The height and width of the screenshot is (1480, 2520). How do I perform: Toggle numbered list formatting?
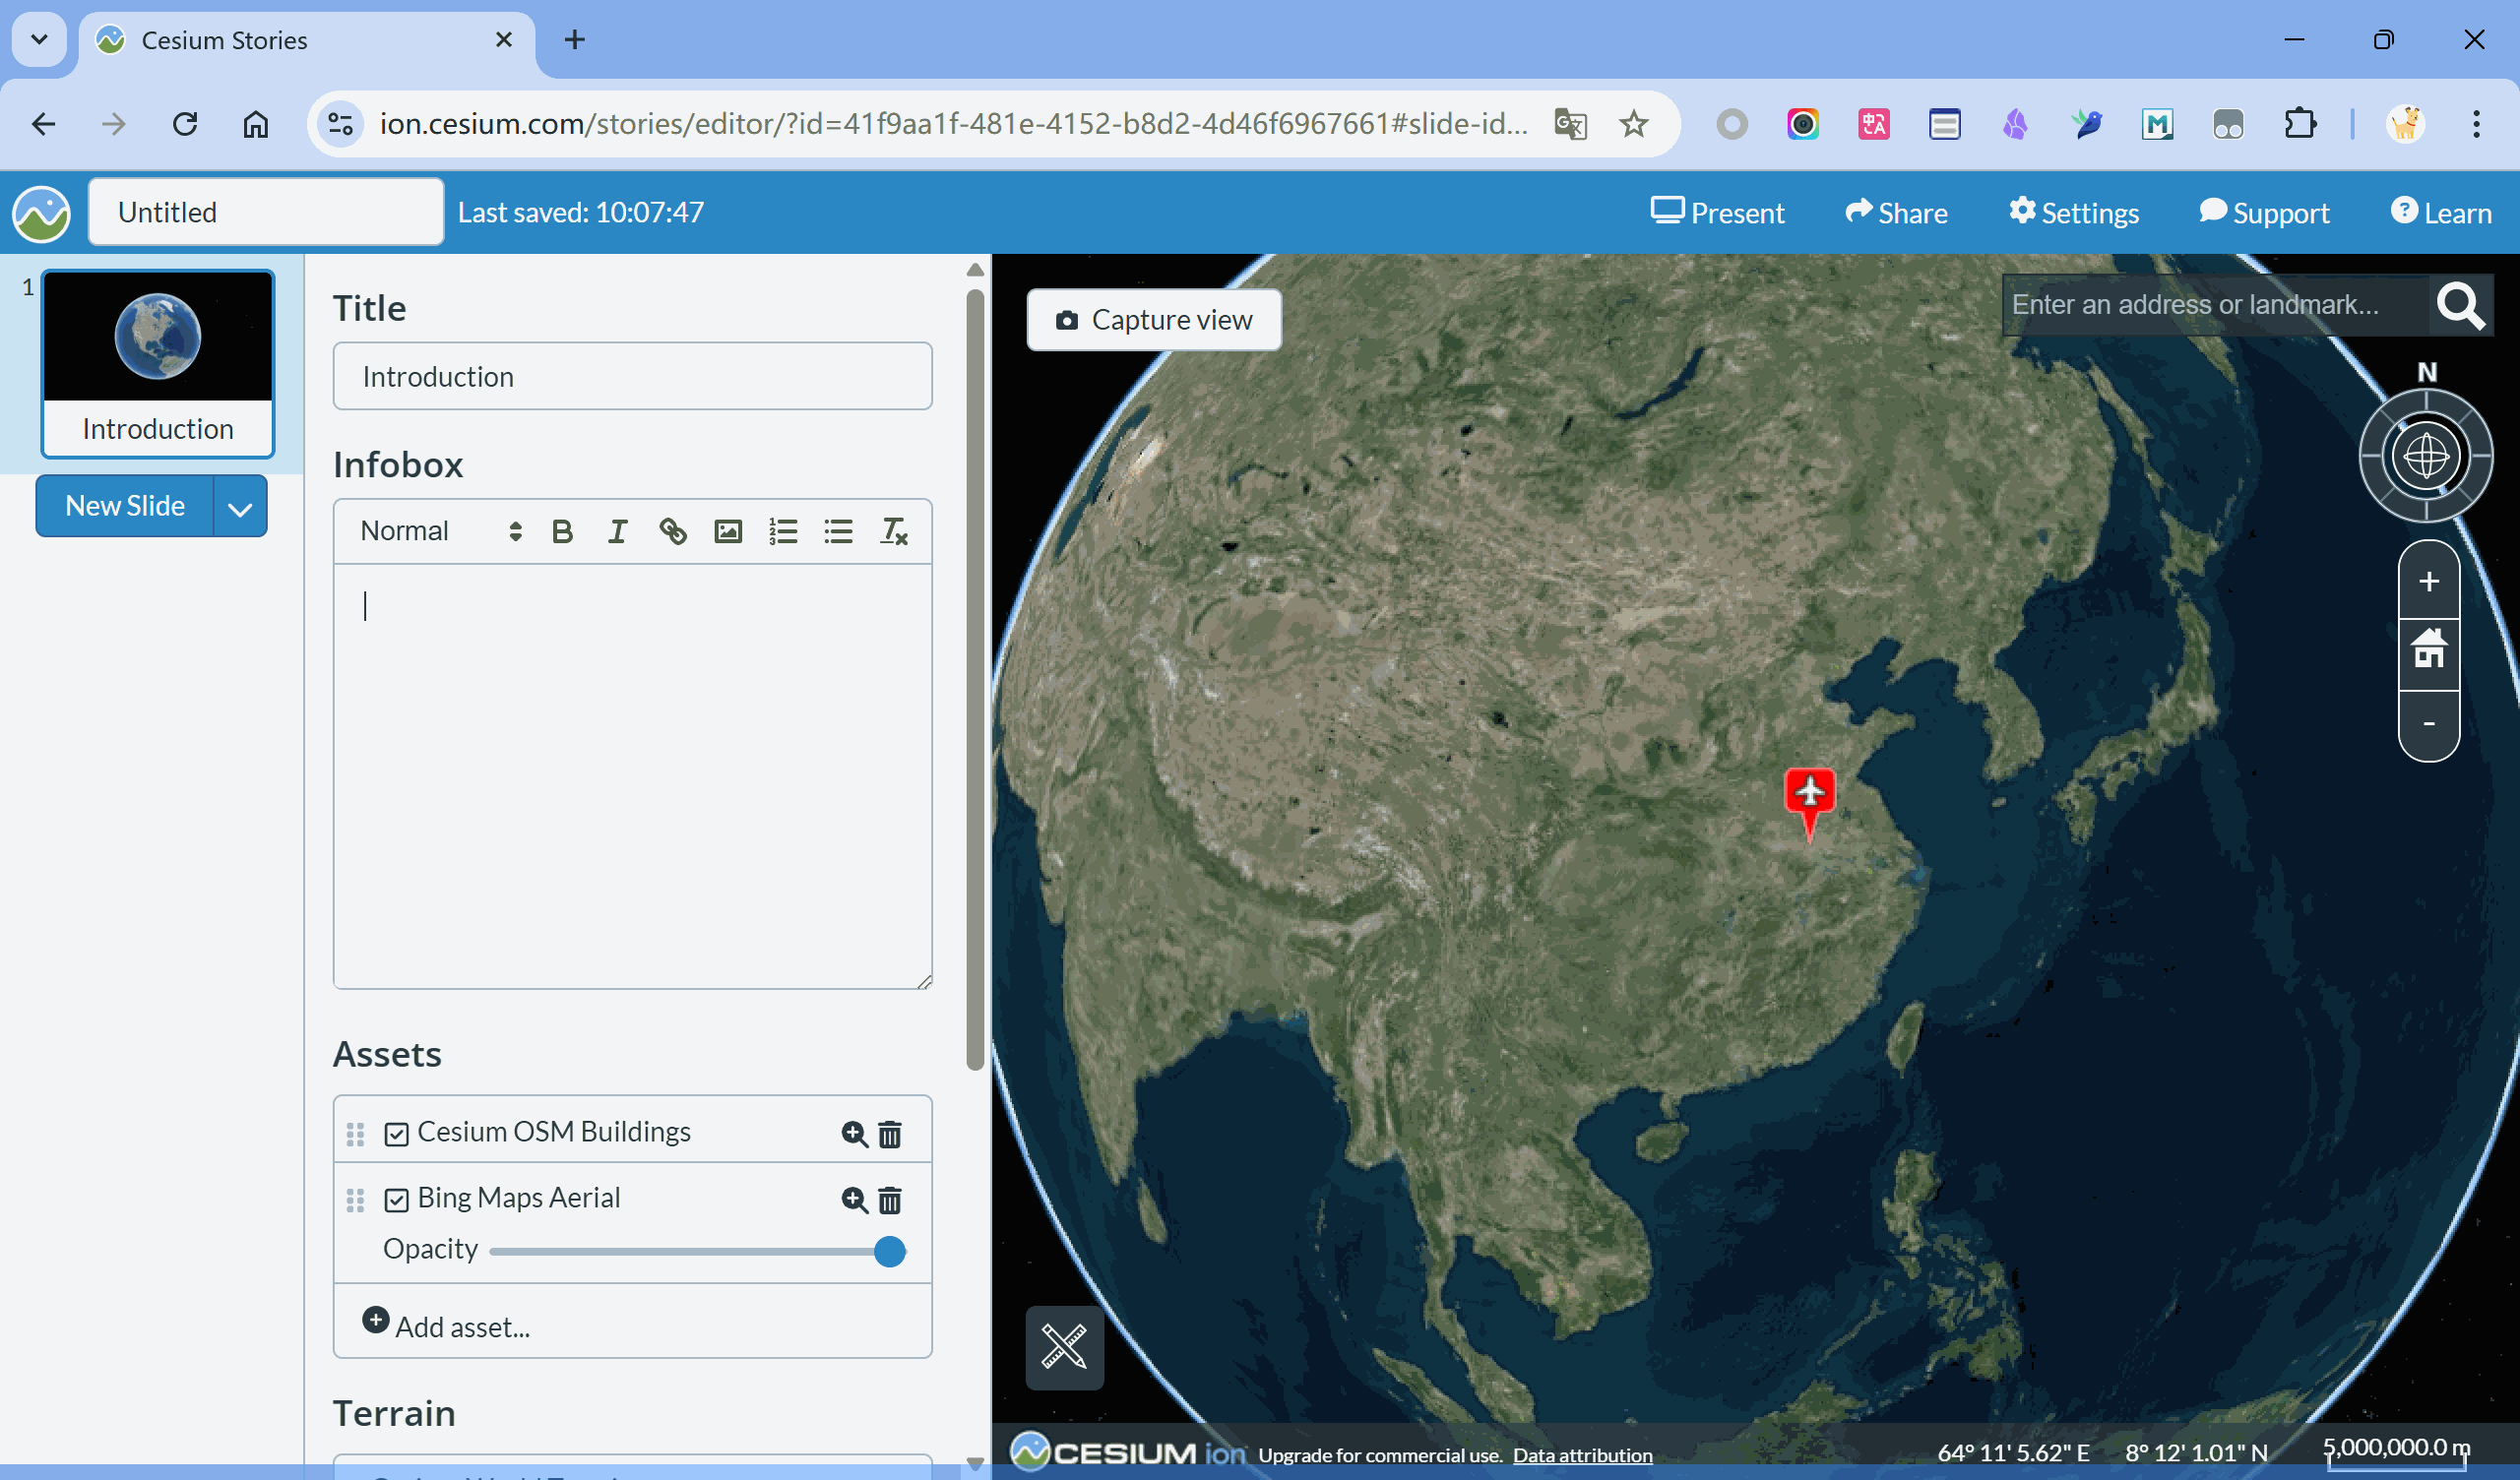783,531
